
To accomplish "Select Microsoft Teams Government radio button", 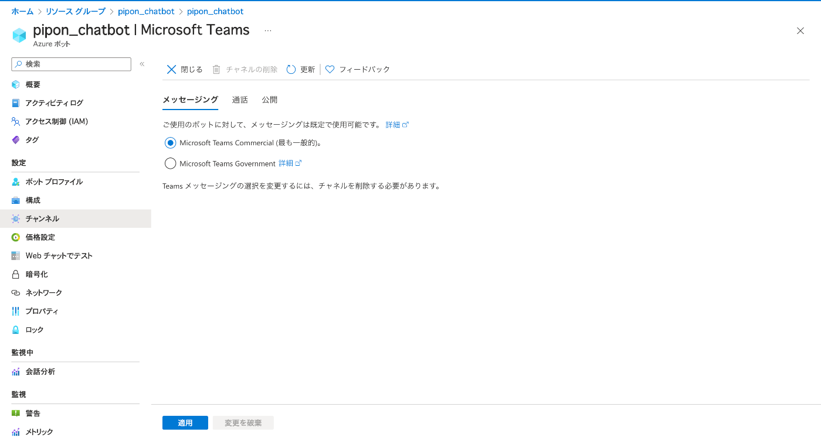I will coord(171,163).
